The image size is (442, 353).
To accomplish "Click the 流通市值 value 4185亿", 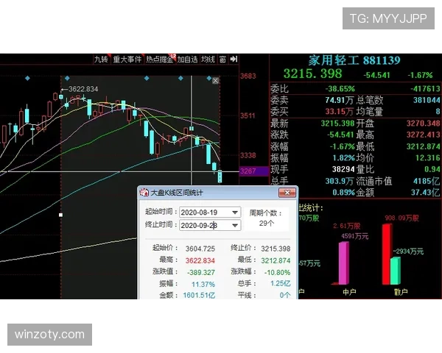I will [427, 181].
